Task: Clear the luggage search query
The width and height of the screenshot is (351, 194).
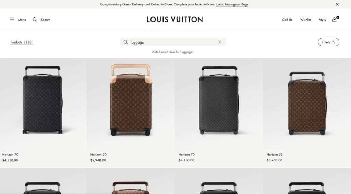Action: (x=220, y=42)
